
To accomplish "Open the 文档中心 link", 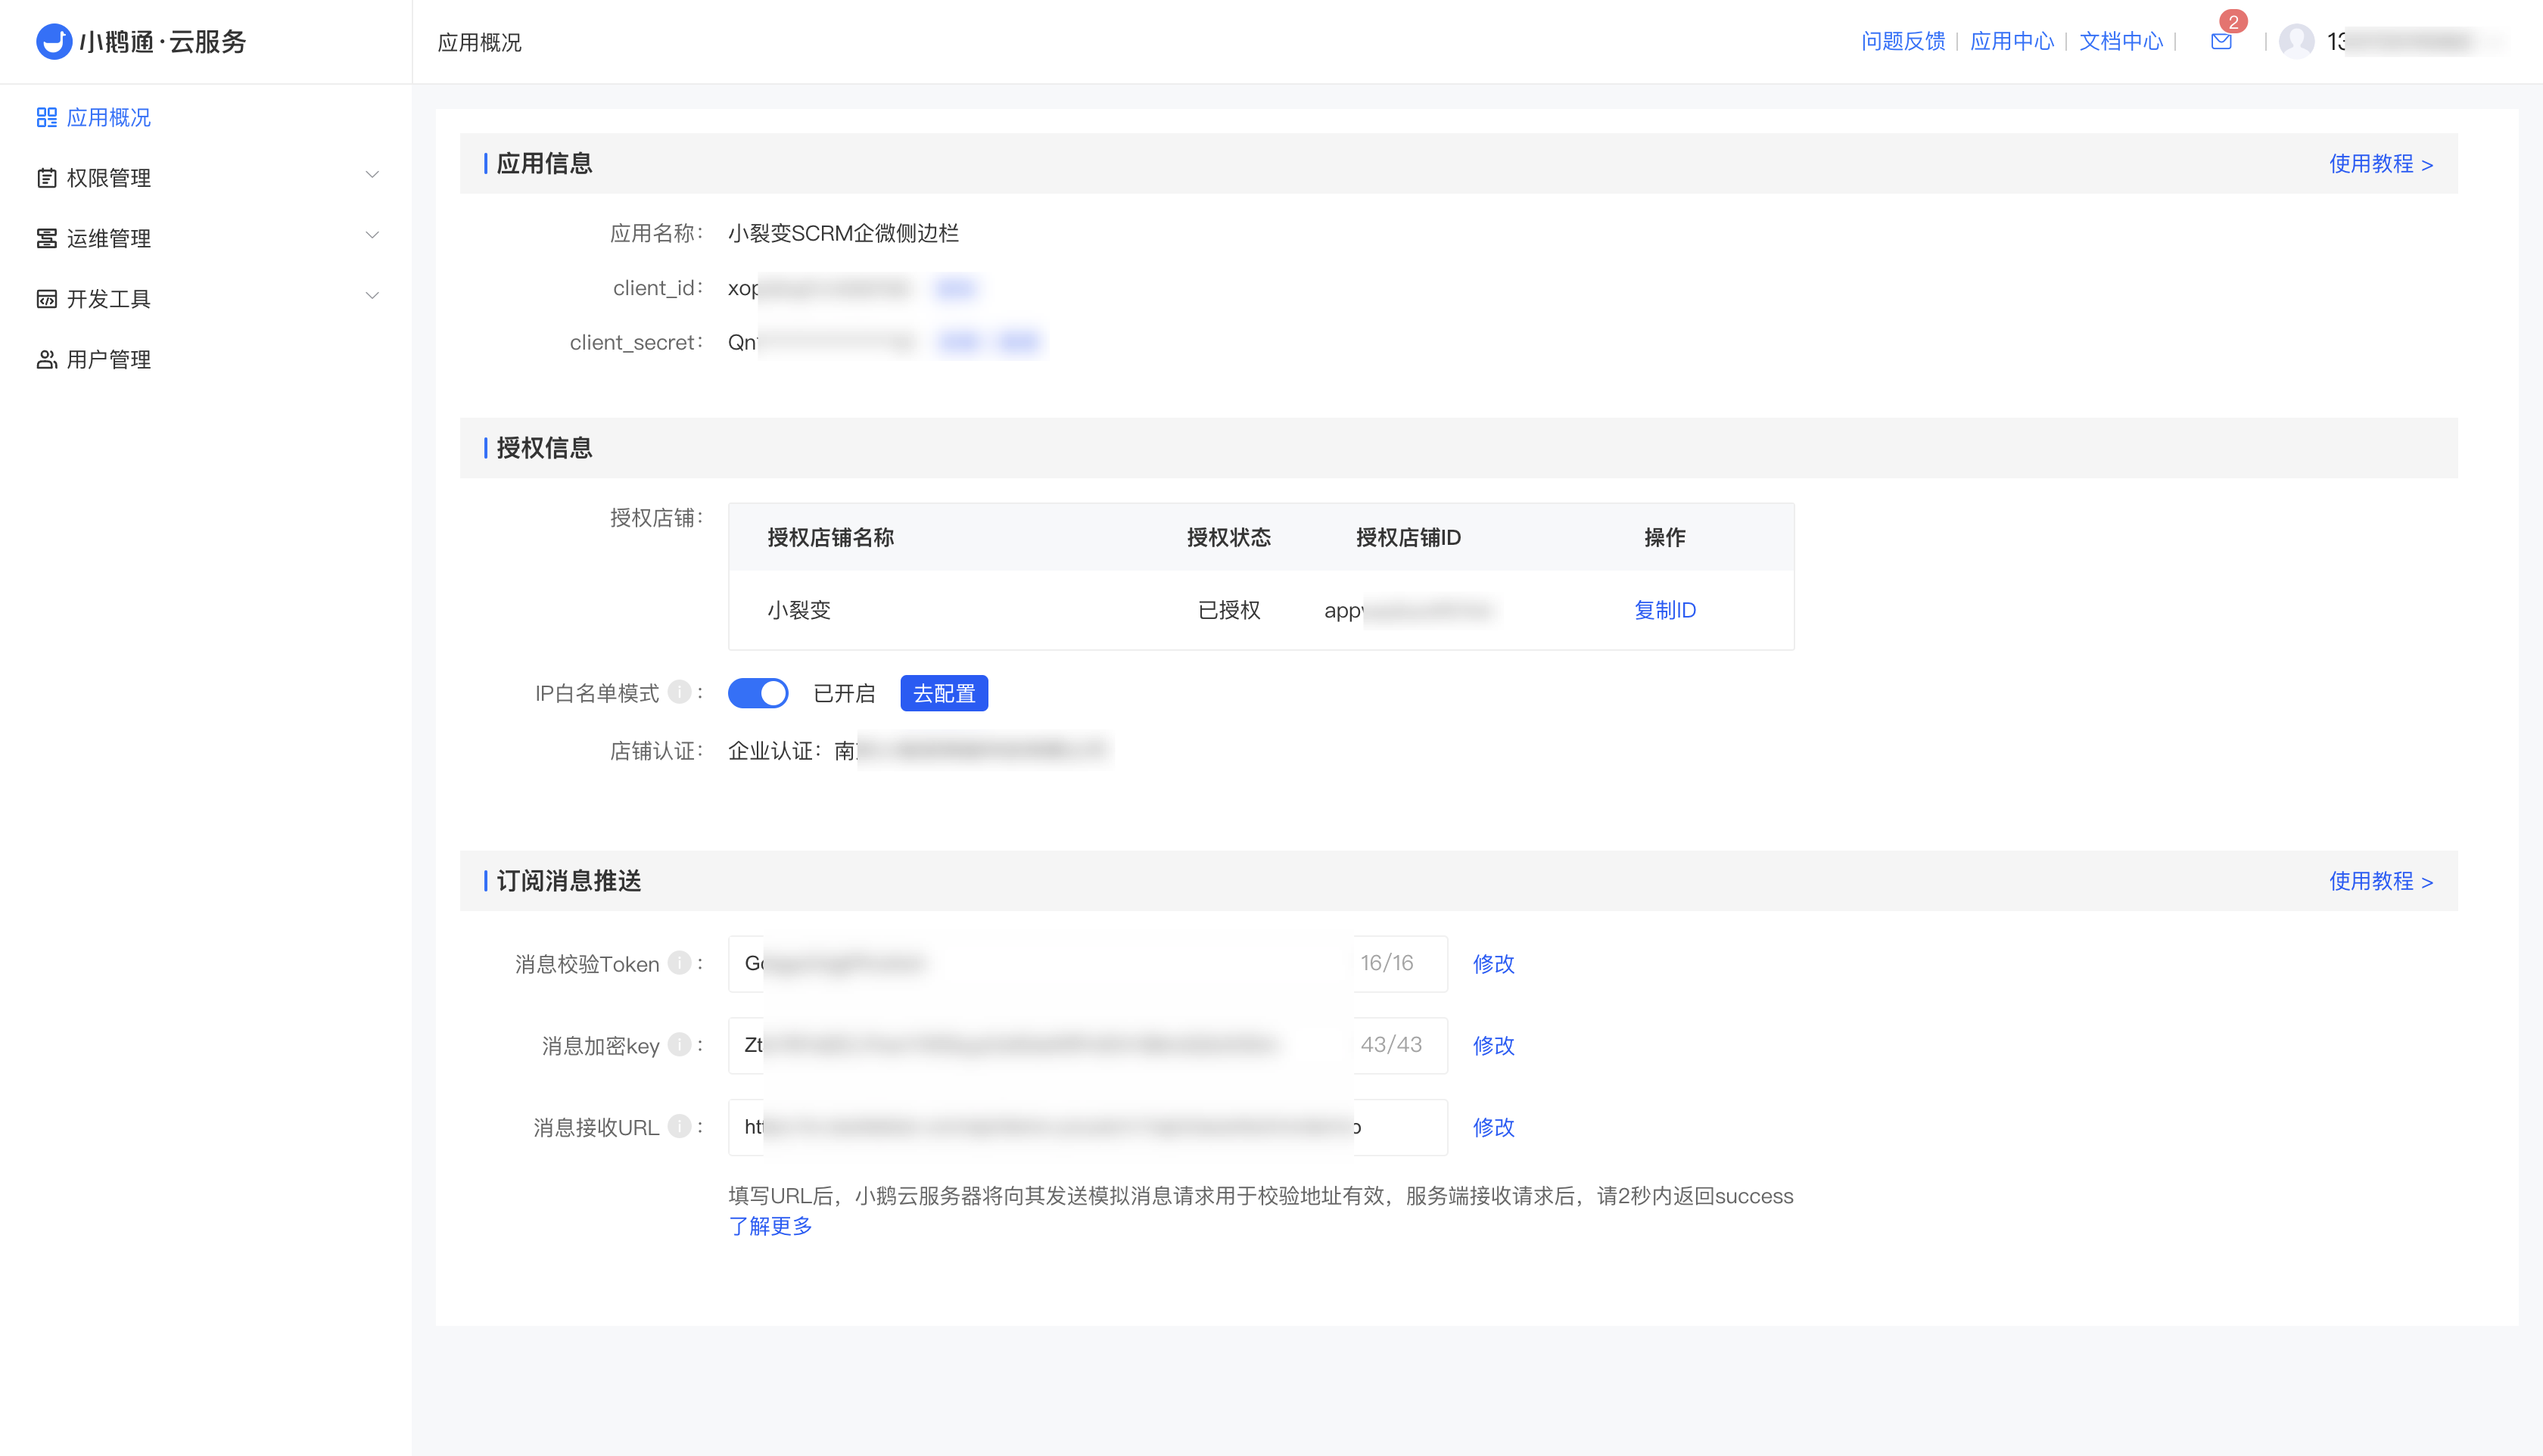I will pos(2121,41).
